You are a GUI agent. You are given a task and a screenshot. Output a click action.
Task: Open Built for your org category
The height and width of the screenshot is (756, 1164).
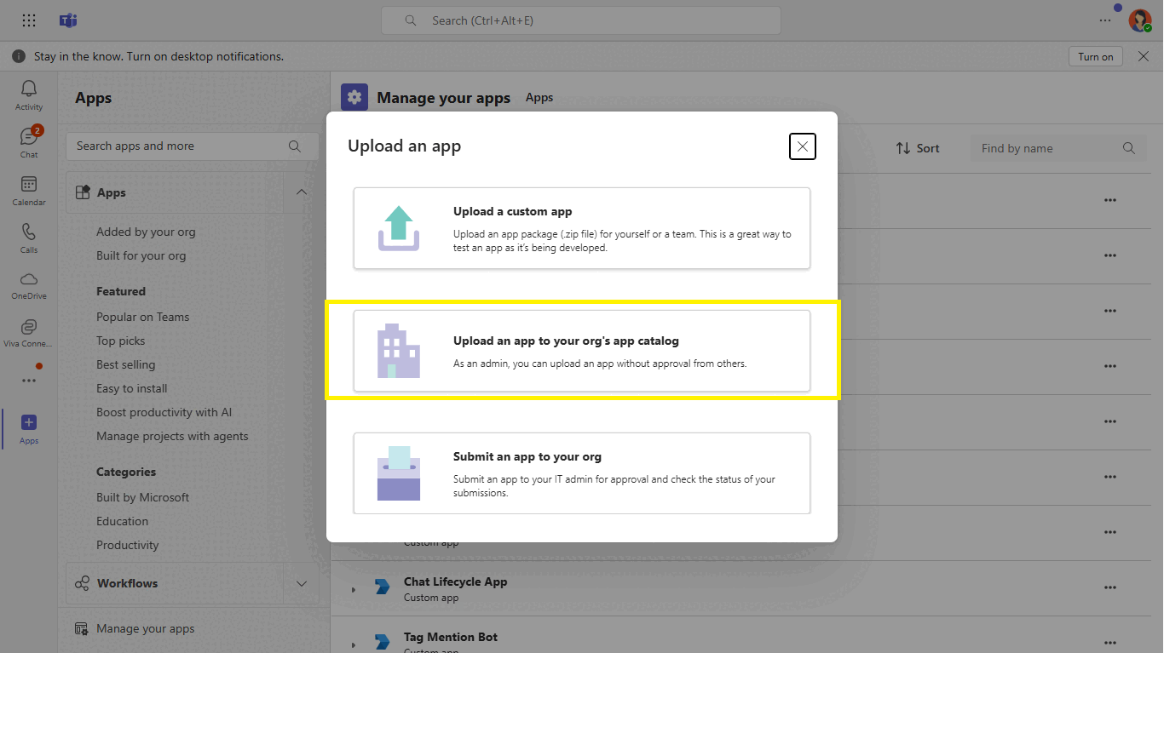(141, 255)
